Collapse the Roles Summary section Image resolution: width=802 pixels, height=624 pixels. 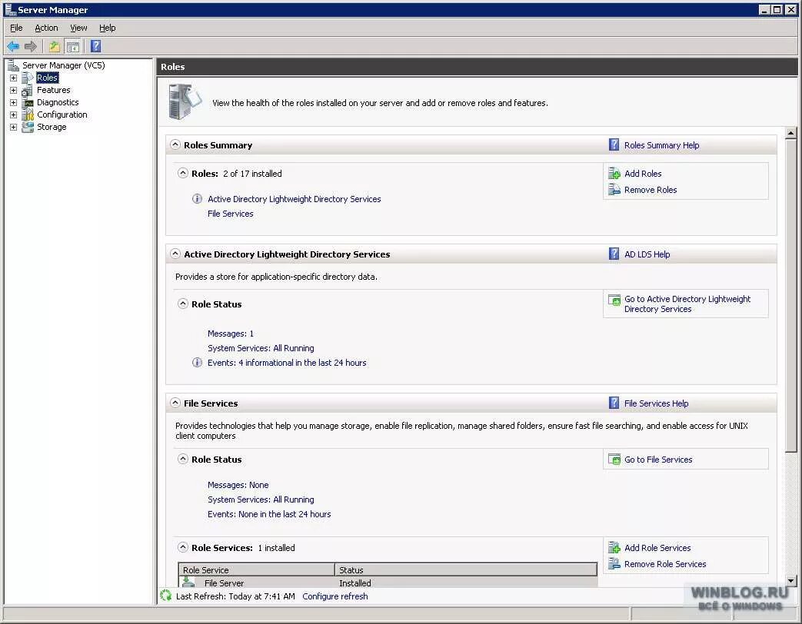click(175, 144)
